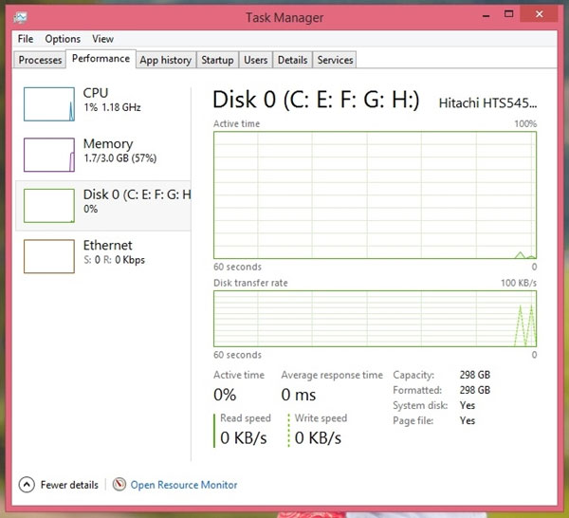Click the Disk 0 sidebar entry label
The image size is (569, 518).
coord(137,194)
